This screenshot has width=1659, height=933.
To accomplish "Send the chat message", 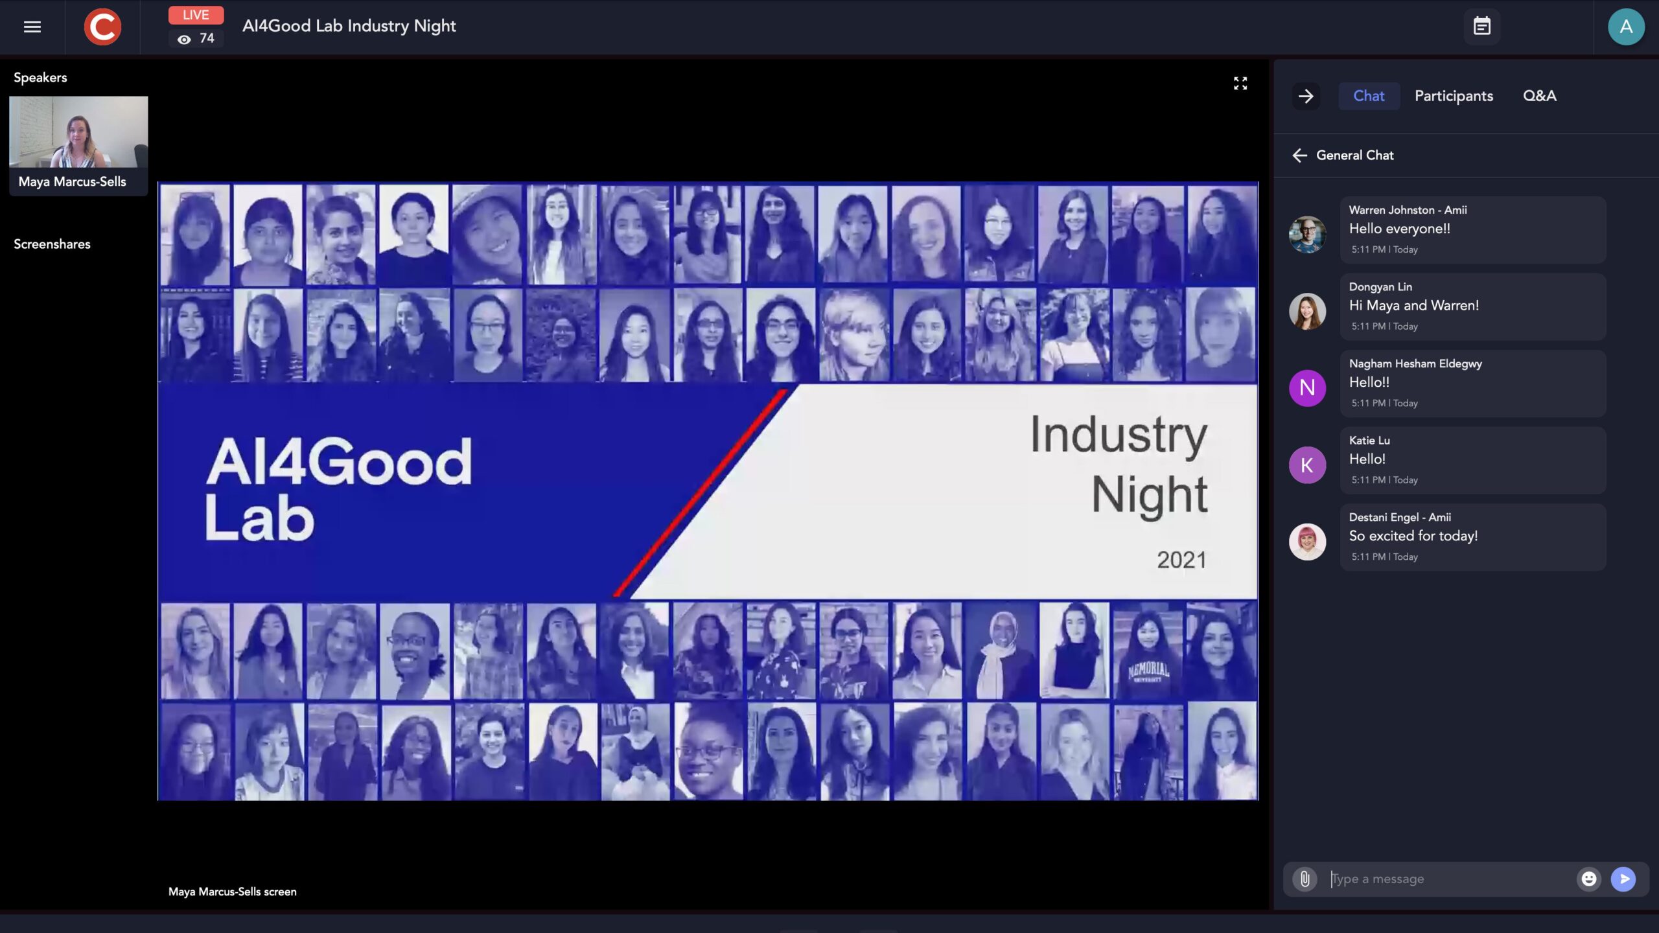I will pos(1623,879).
